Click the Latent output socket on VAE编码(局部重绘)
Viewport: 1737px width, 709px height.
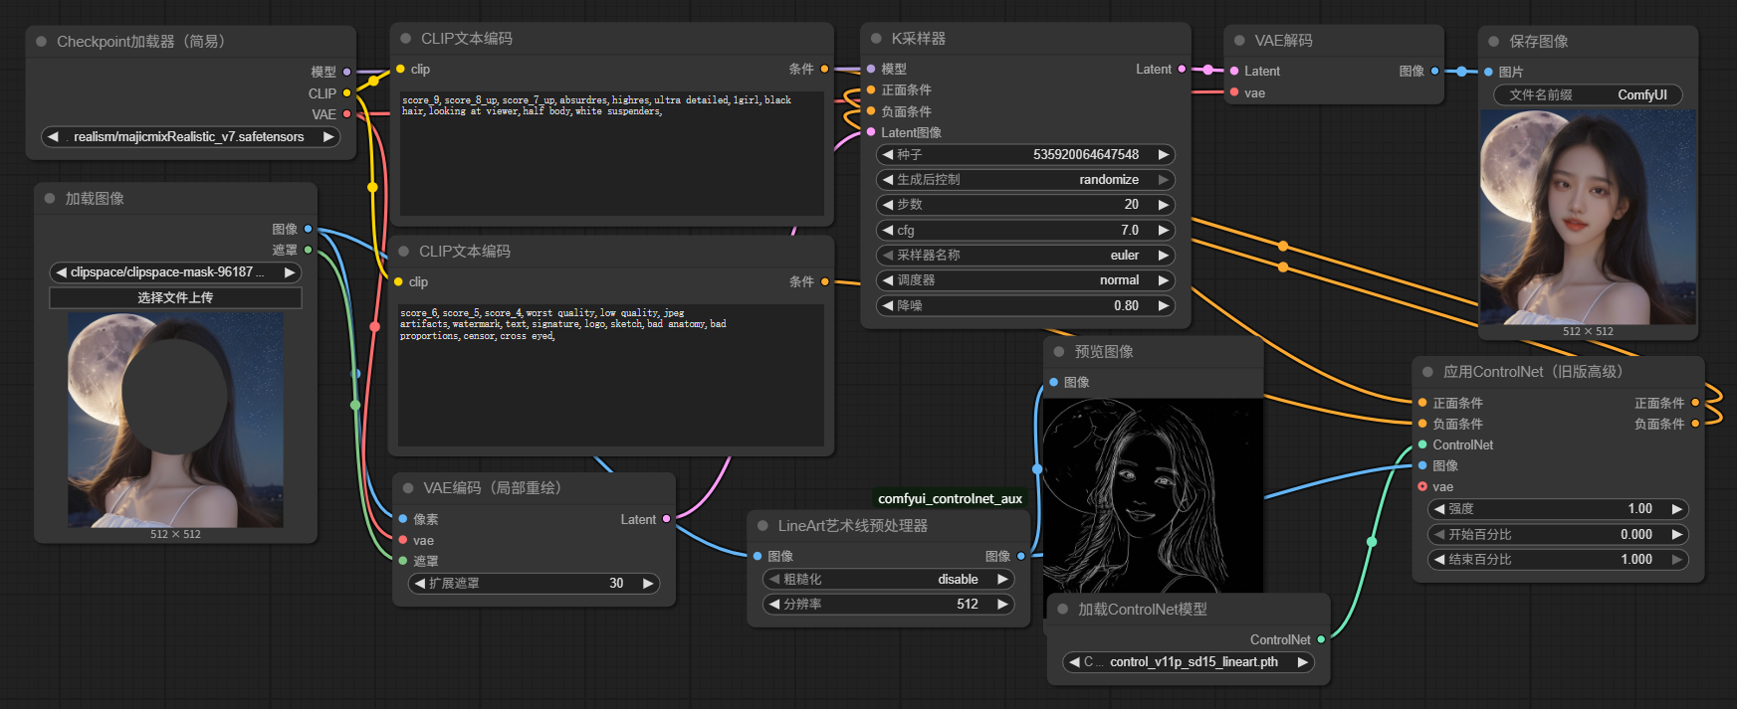(666, 519)
